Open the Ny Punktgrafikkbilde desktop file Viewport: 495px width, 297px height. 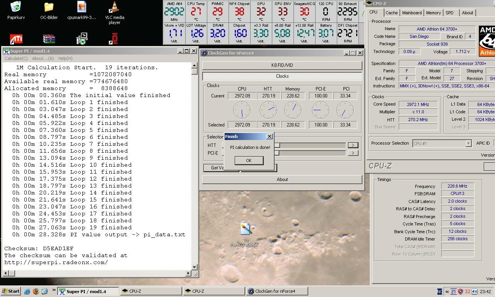click(x=246, y=234)
